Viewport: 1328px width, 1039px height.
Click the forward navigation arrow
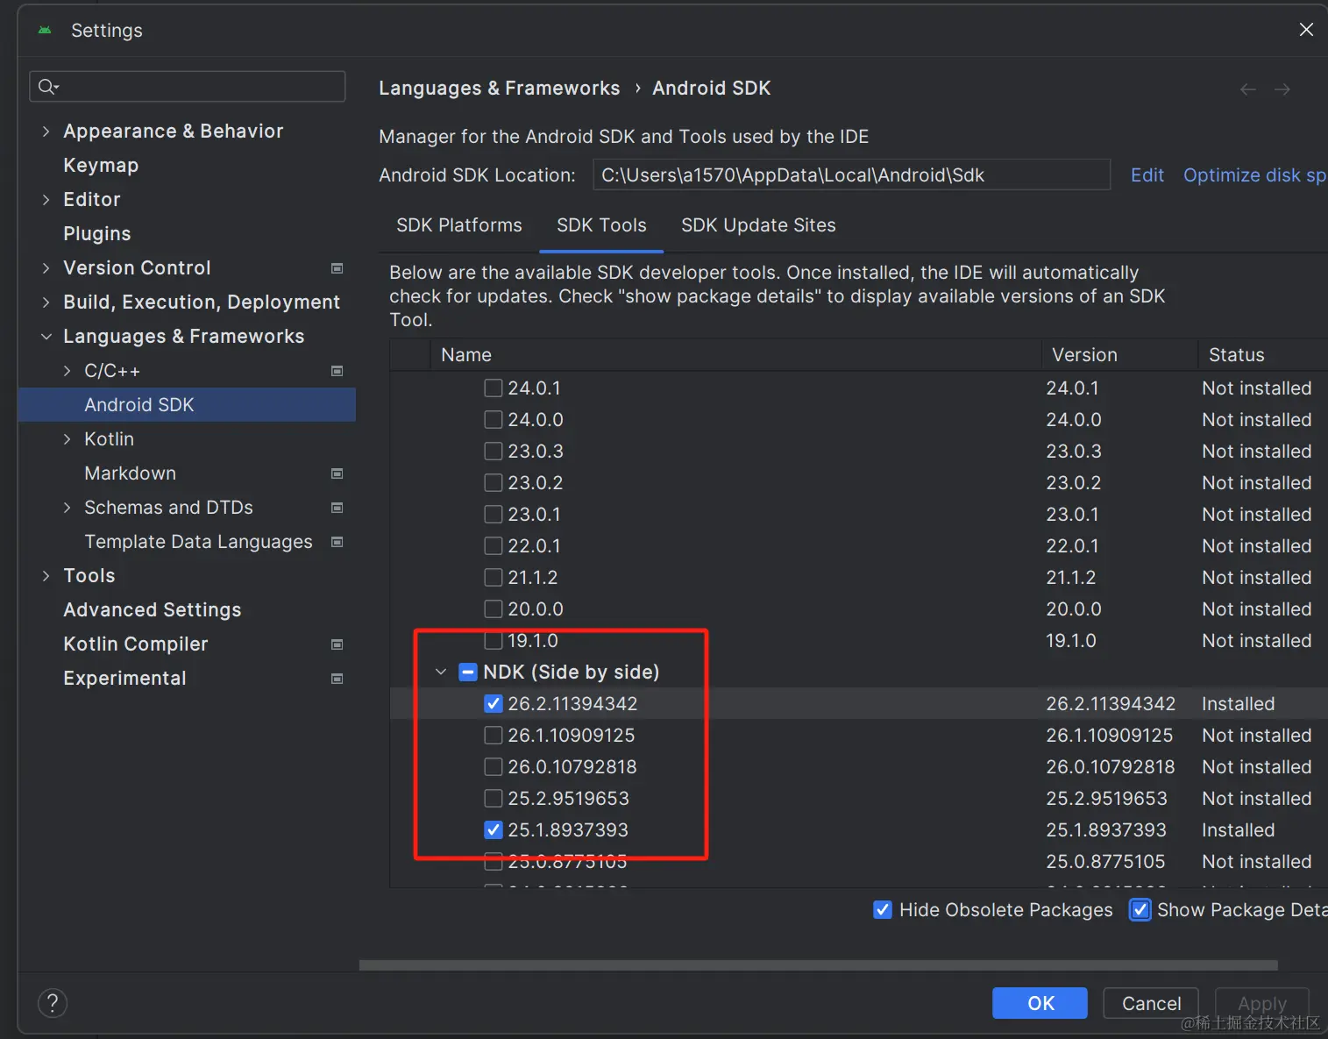tap(1282, 89)
